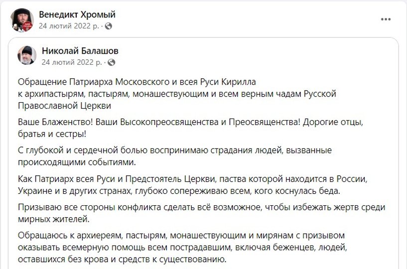
Task: Visit Николай Балашов's profile via name
Action: [80, 51]
